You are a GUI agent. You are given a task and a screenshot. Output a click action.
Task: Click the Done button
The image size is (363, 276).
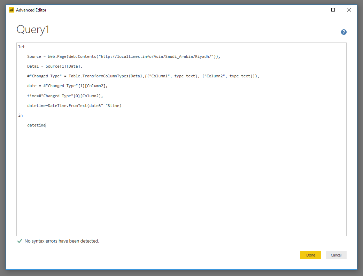pyautogui.click(x=310, y=255)
